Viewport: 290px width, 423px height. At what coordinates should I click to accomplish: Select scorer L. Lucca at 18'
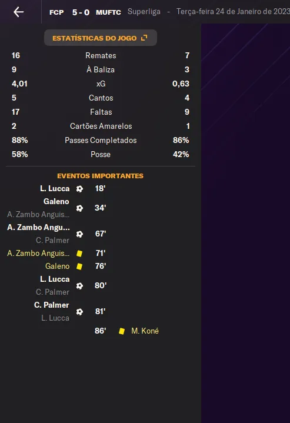pos(55,188)
